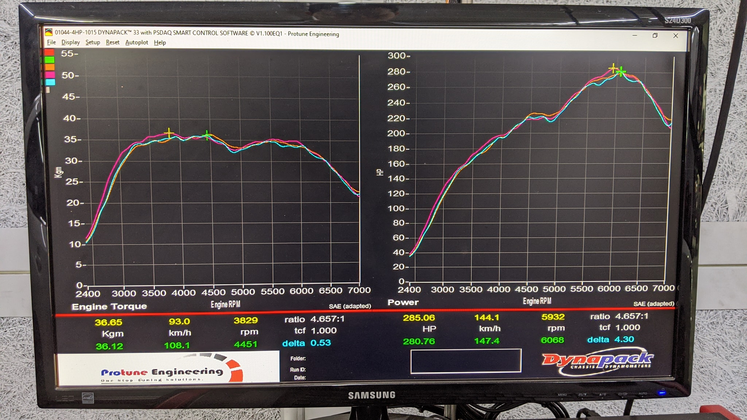Click the power value 285.06
This screenshot has height=420, width=747.
point(419,318)
